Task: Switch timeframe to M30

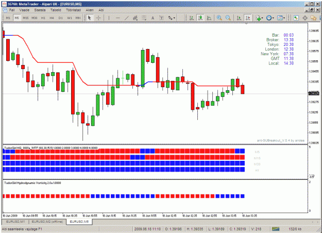Action: pos(35,18)
